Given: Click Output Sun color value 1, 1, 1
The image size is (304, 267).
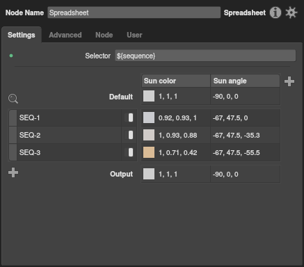Looking at the screenshot, I should click(168, 175).
